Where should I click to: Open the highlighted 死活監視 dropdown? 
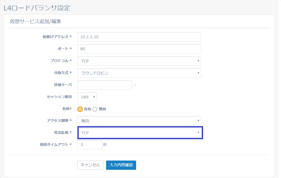140,133
